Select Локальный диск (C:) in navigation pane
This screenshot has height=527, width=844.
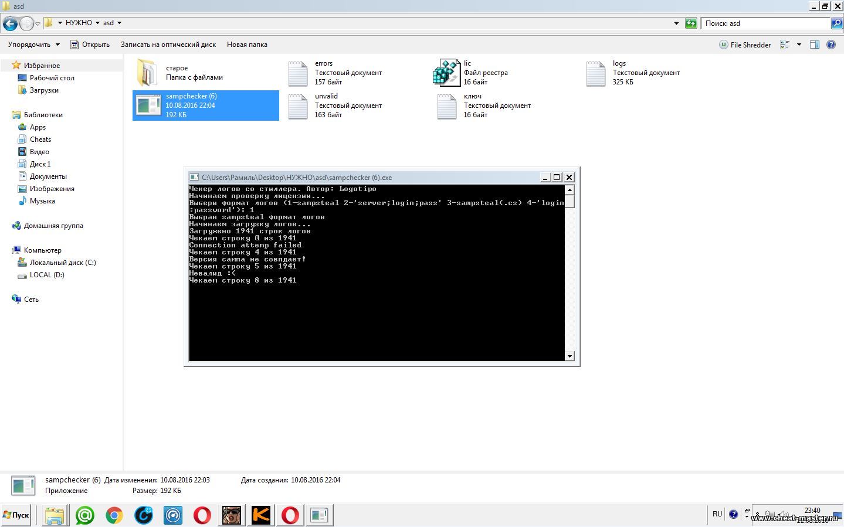[62, 263]
